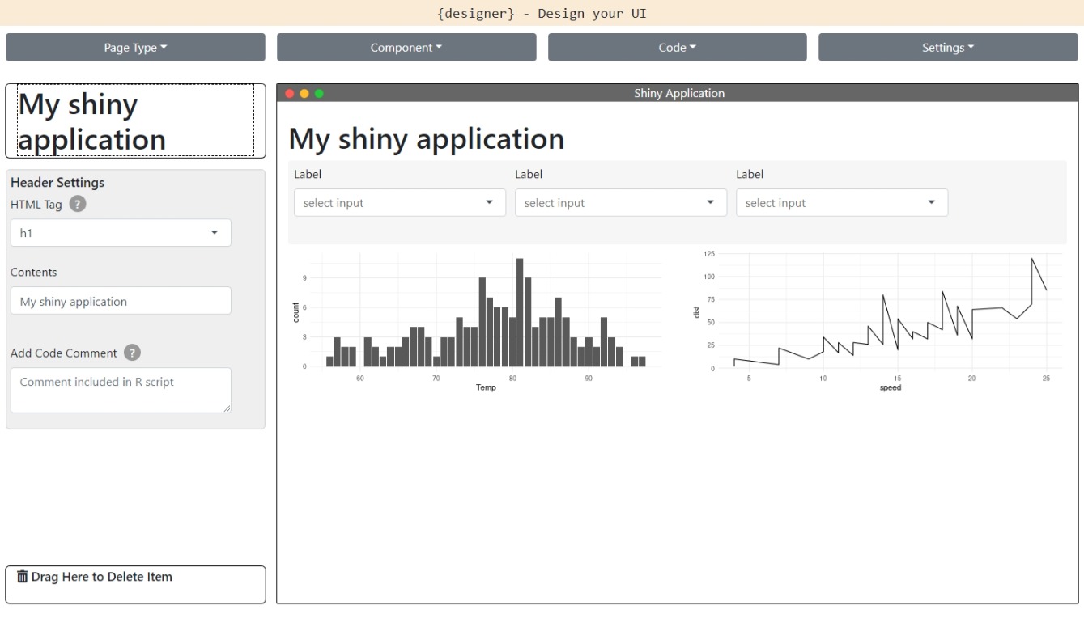Click the green dot in Shiny Application titlebar
This screenshot has height=622, width=1084.
(319, 94)
